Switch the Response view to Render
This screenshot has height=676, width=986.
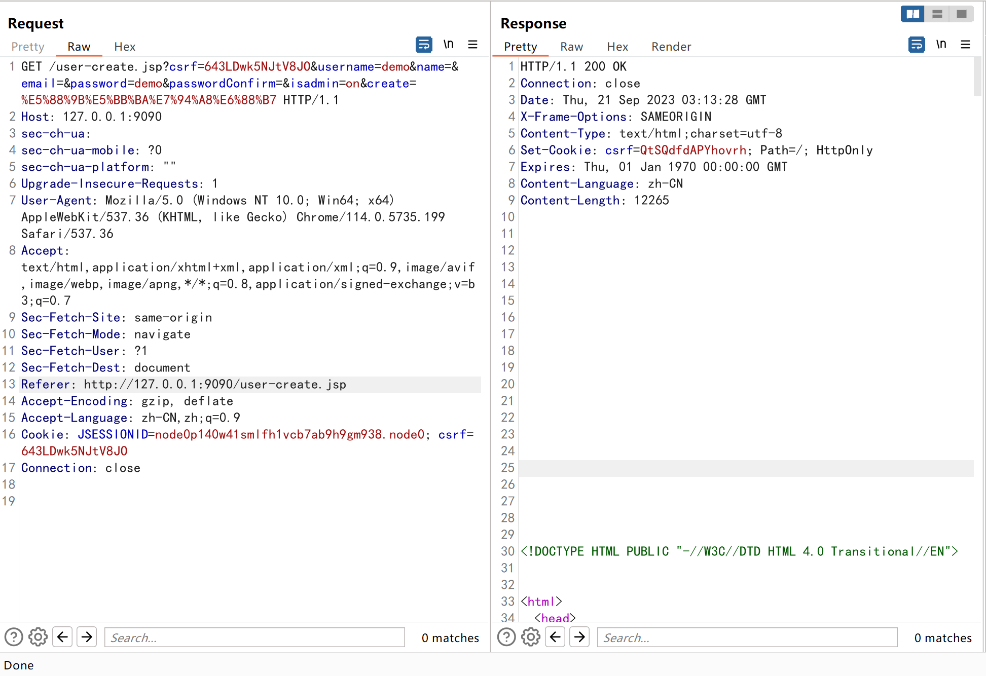tap(671, 47)
